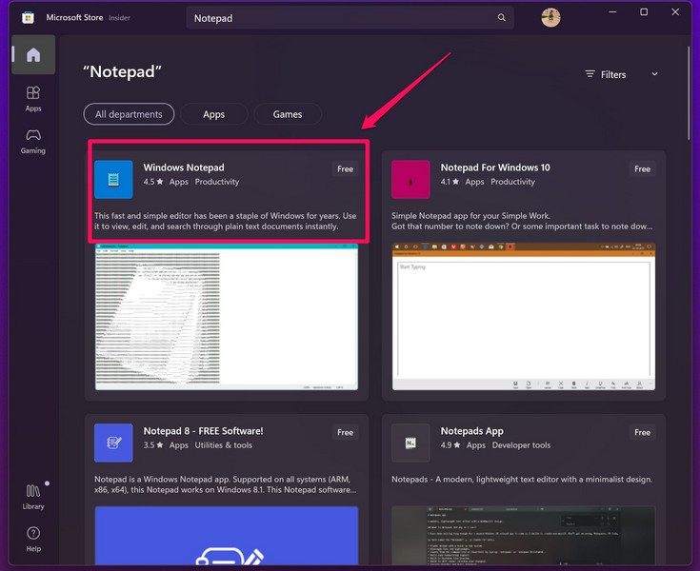Viewport: 700px width, 571px height.
Task: Click Free button for Notepads App
Action: (642, 432)
